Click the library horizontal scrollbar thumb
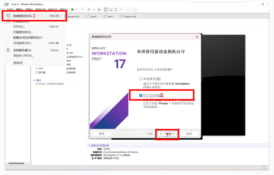274x175 pixels. tap(16, 163)
